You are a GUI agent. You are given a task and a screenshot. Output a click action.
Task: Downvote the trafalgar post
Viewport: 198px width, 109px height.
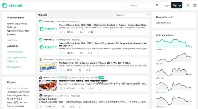coord(44,107)
